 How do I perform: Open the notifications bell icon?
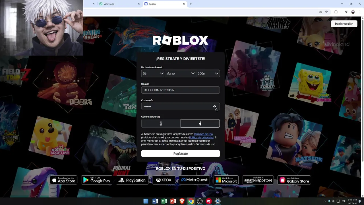(x=360, y=201)
